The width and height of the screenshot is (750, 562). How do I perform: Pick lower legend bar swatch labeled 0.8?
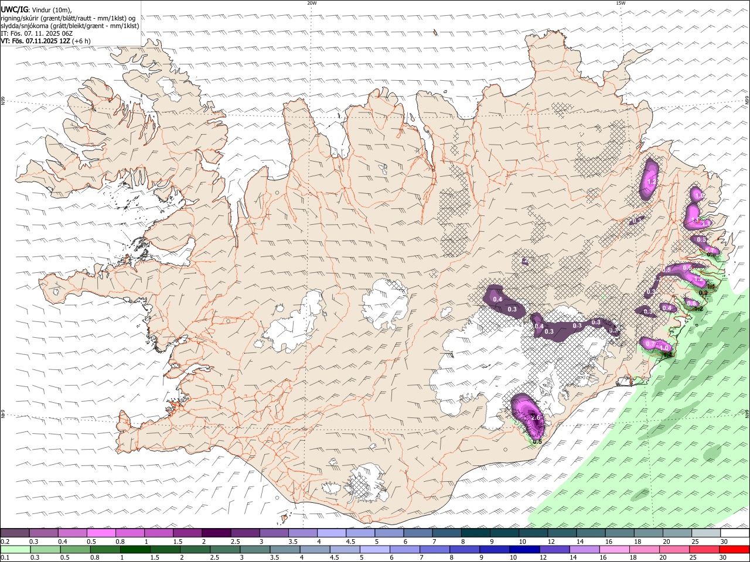(105, 550)
